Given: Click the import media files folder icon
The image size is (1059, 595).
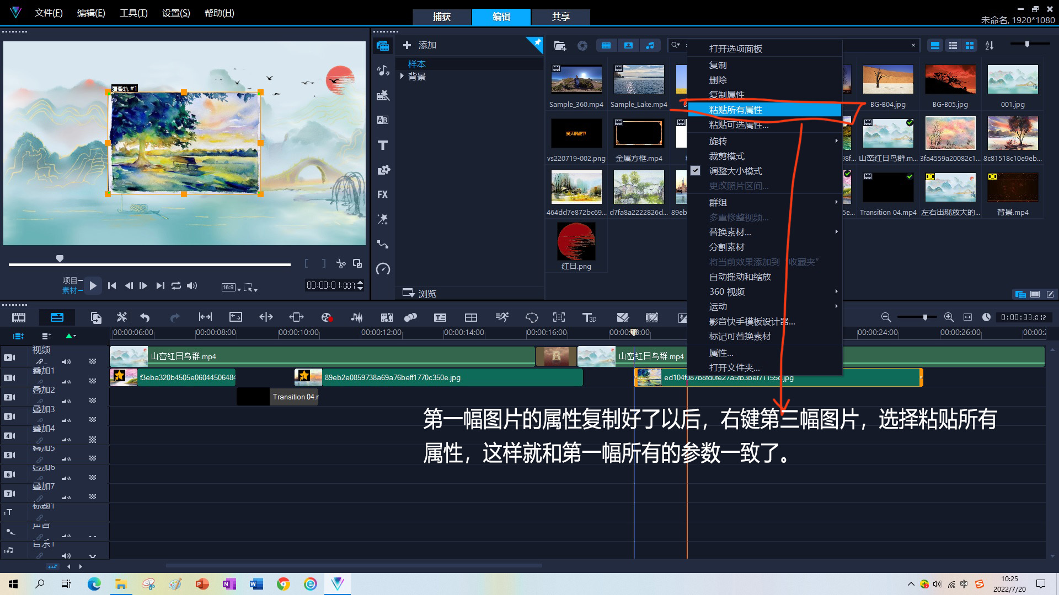Looking at the screenshot, I should click(x=560, y=46).
